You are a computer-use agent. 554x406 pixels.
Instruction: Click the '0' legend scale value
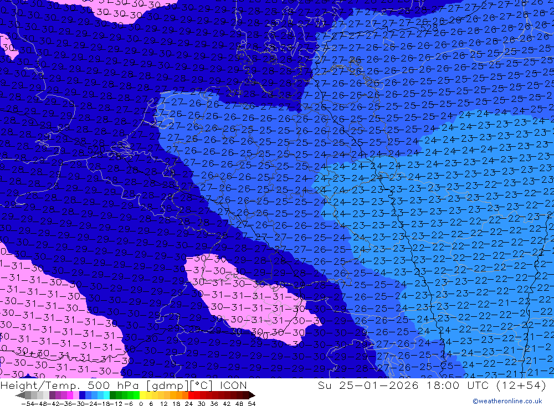click(141, 404)
